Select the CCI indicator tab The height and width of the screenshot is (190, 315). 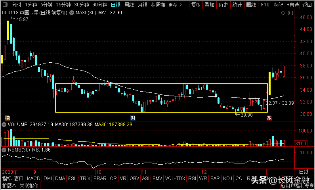pyautogui.click(x=239, y=178)
